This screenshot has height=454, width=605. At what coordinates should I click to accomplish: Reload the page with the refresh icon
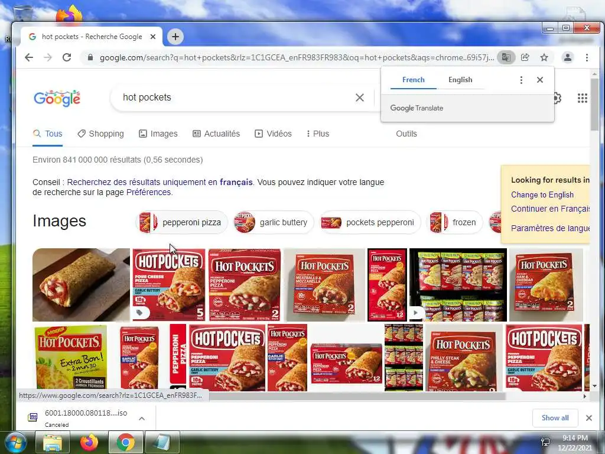pos(67,57)
